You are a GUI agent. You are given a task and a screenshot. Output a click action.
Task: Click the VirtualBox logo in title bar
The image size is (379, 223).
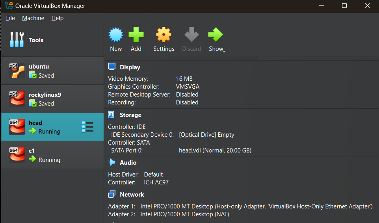[x=9, y=5]
